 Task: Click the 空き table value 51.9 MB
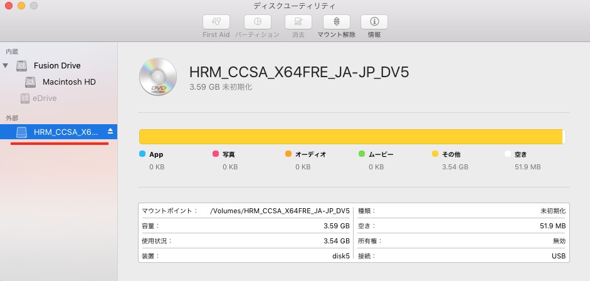click(x=552, y=226)
